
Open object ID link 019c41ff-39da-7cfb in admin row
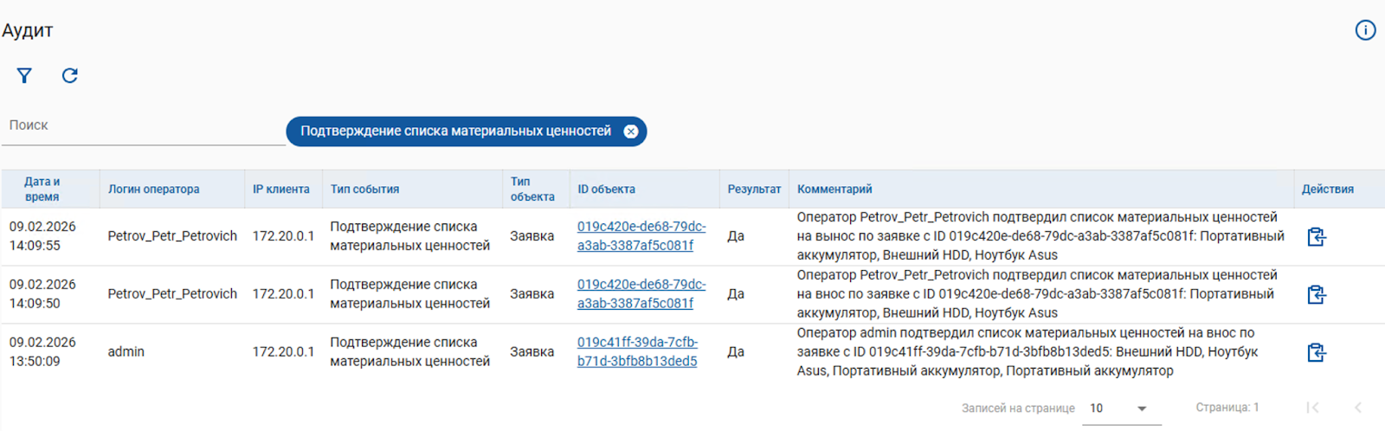pos(637,351)
